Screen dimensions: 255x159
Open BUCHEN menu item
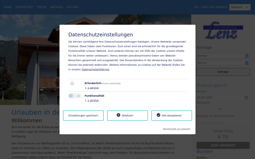pyautogui.click(x=72, y=7)
